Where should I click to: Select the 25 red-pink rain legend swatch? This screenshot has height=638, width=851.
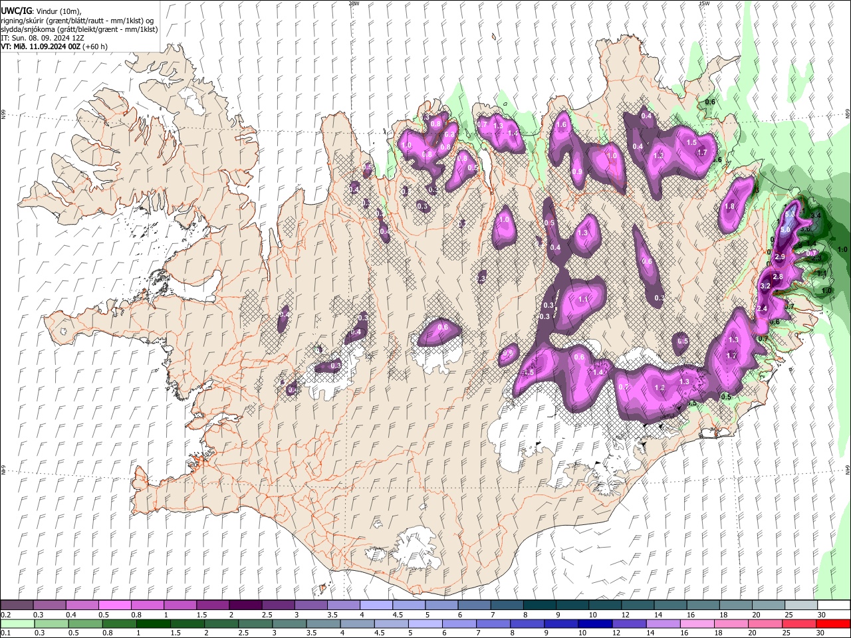click(798, 623)
